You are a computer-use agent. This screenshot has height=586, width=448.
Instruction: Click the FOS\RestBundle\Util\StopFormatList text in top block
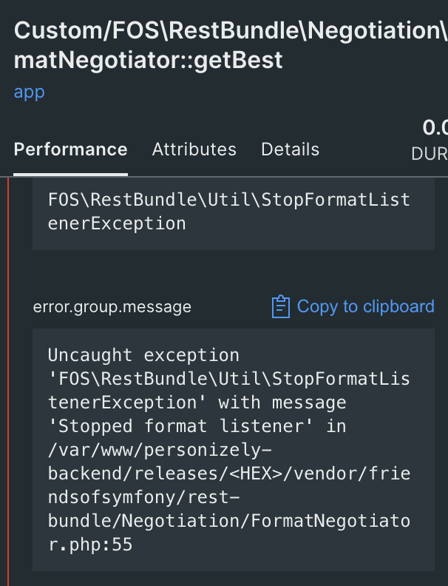point(228,200)
